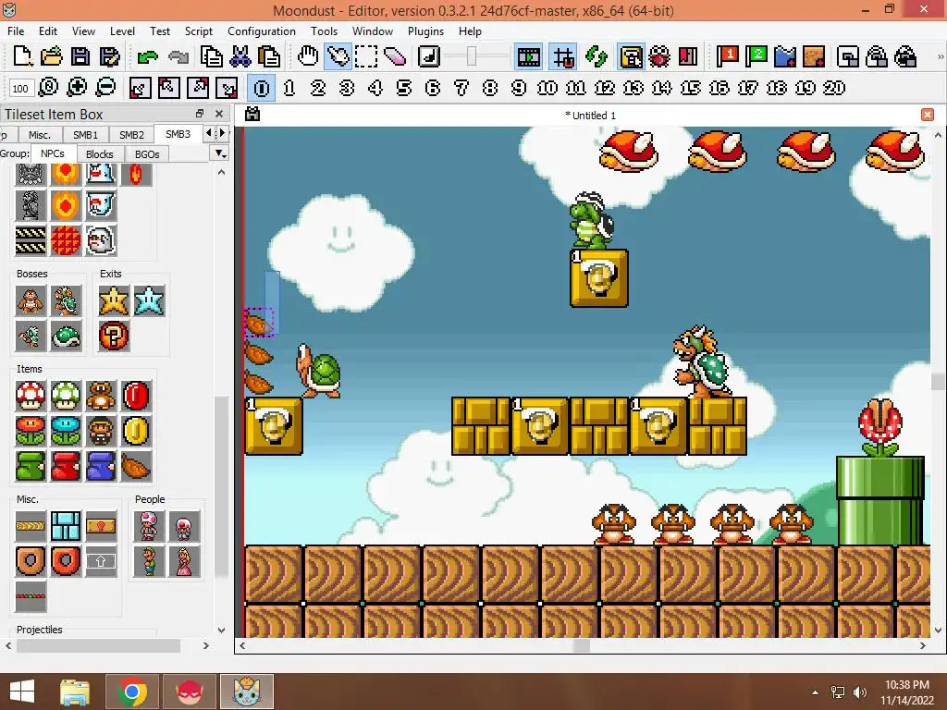Float the Tileset Item Box panel
This screenshot has height=710, width=947.
[x=200, y=114]
